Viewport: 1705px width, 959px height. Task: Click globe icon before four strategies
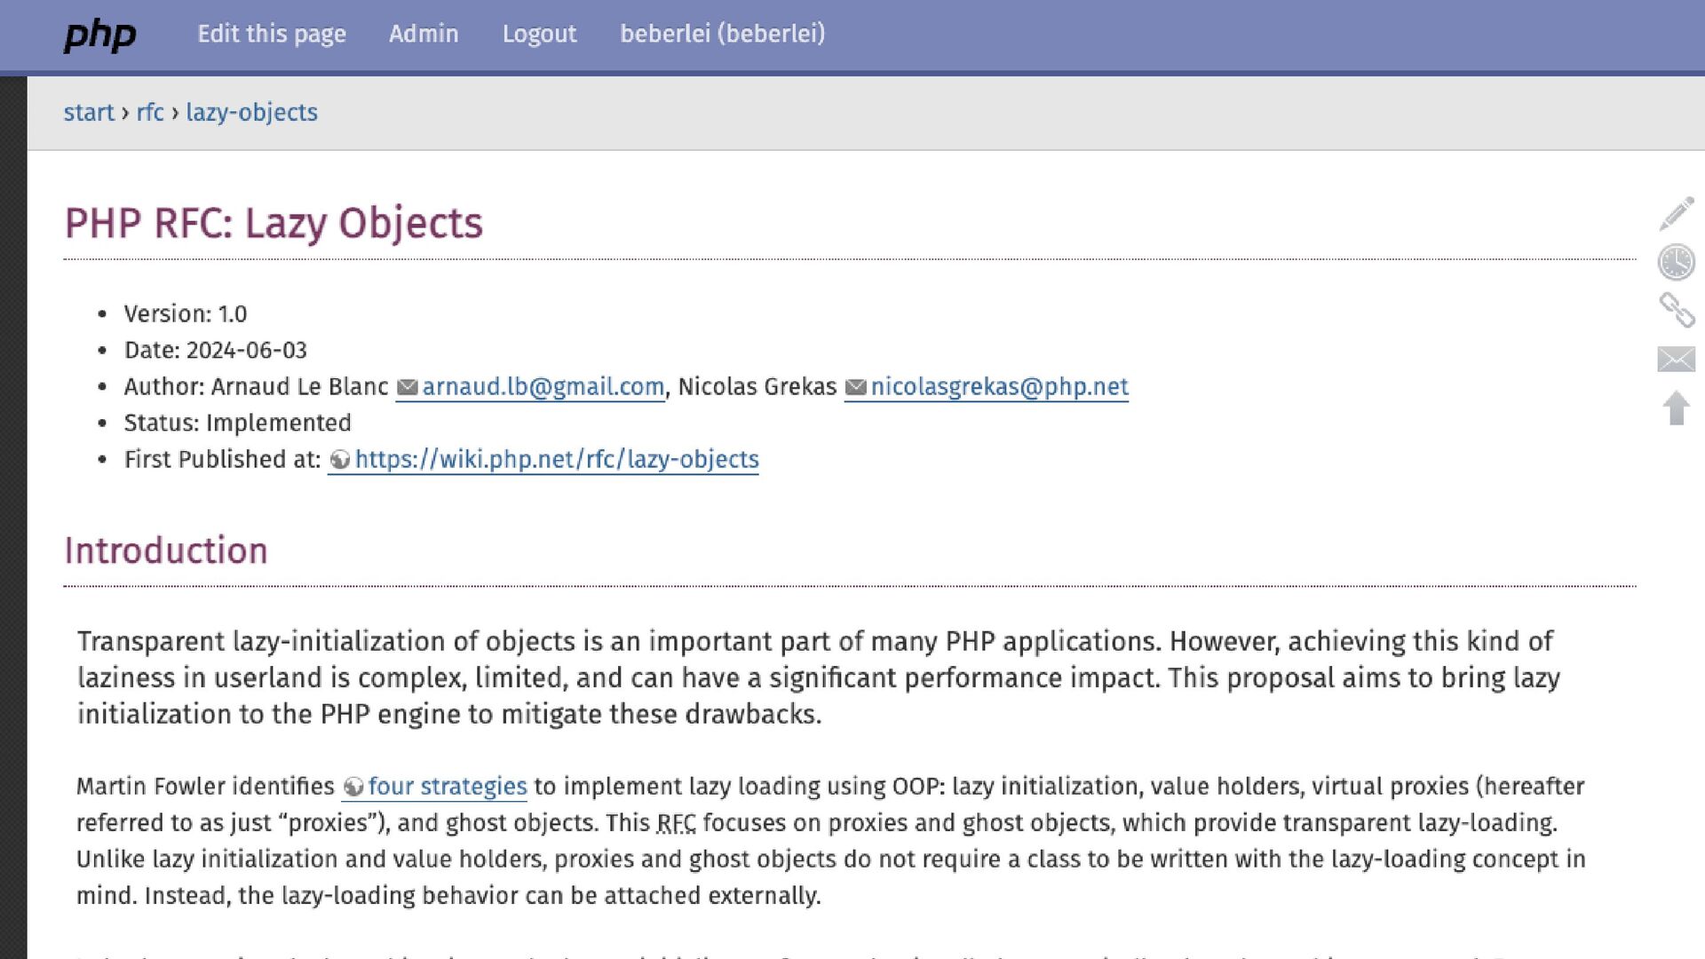click(353, 787)
